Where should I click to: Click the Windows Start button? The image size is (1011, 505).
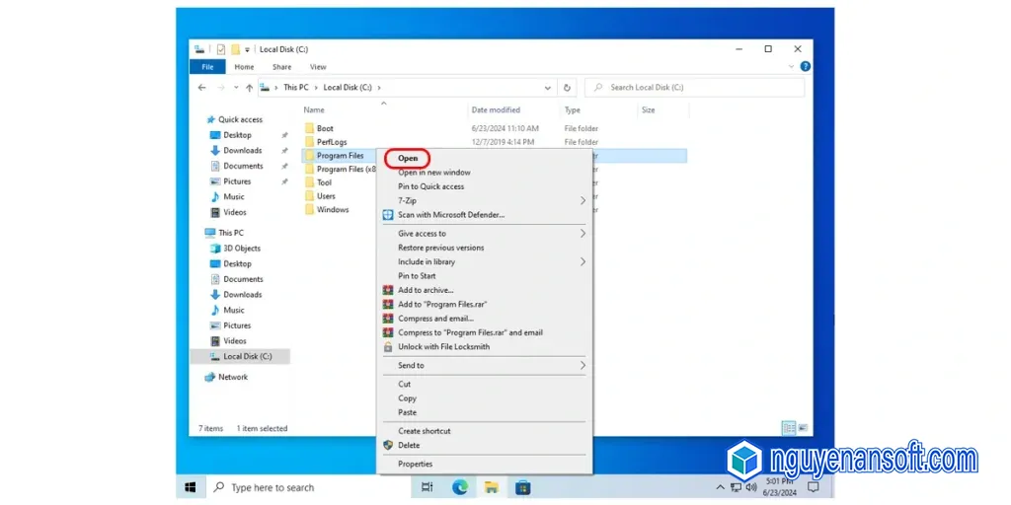point(191,487)
